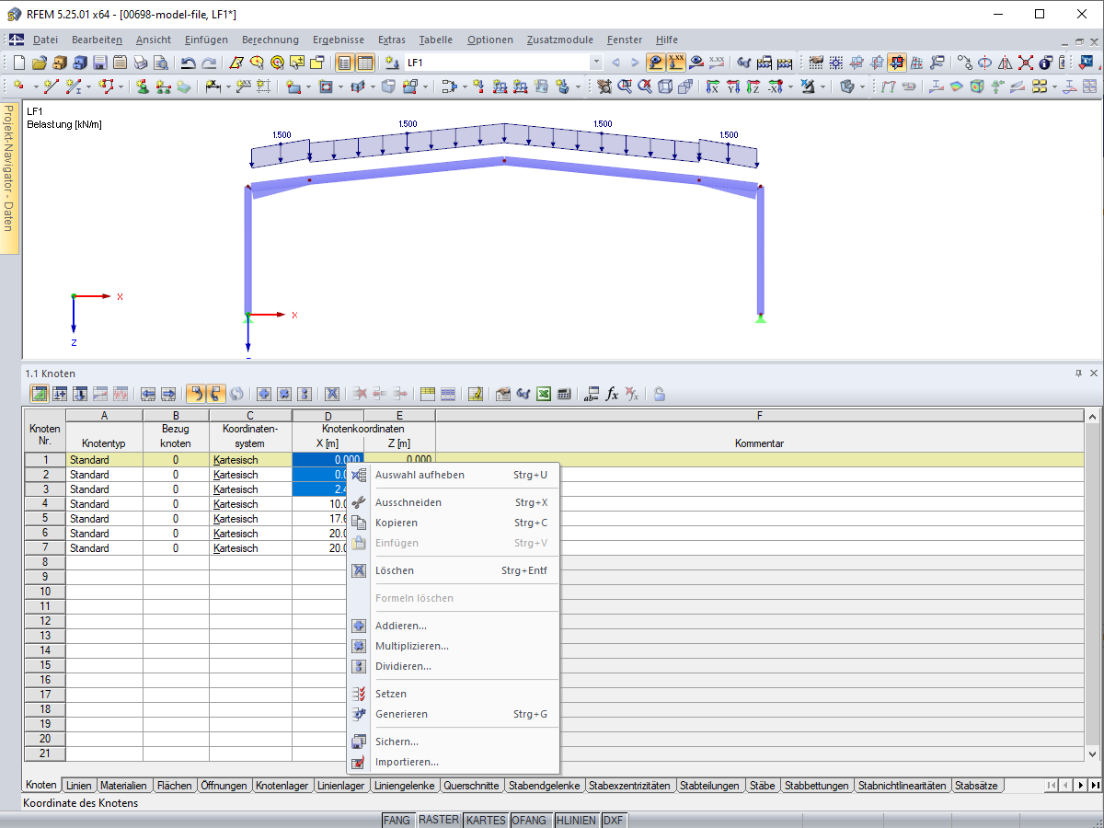Screen dimensions: 1104x828
Task: Click the zoom window magnifier icon
Action: point(625,86)
